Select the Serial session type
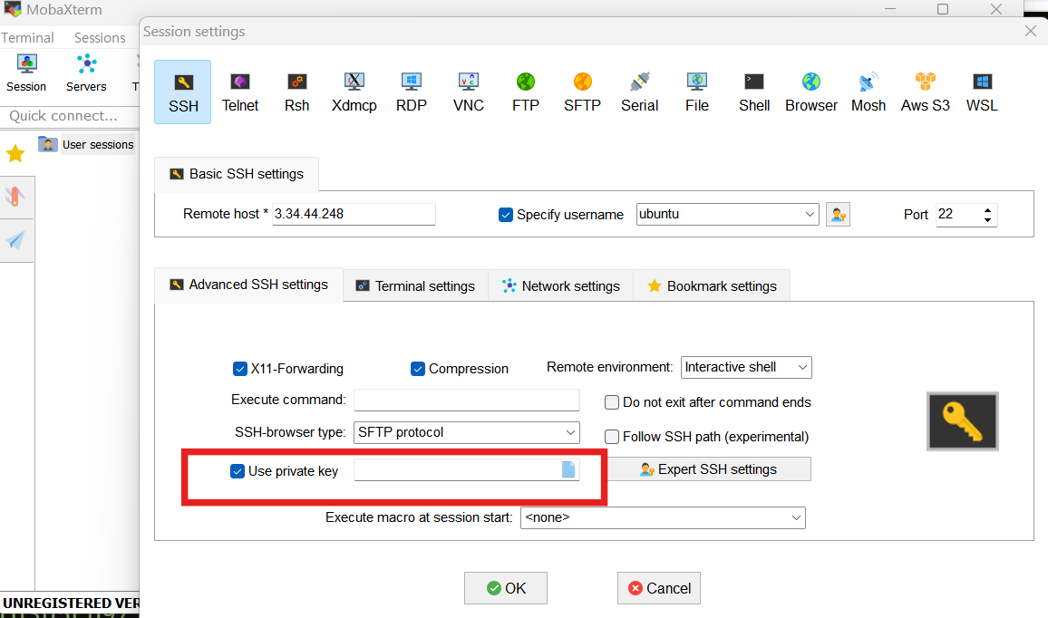 coord(640,92)
